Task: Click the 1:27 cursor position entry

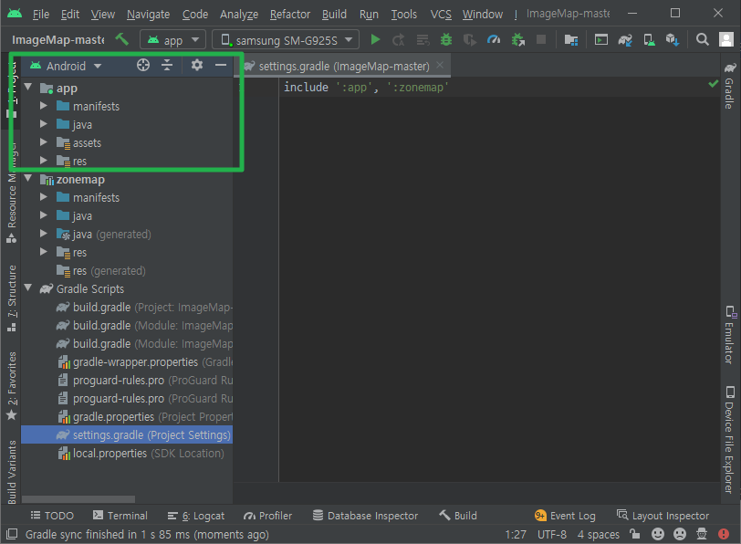Action: (515, 535)
